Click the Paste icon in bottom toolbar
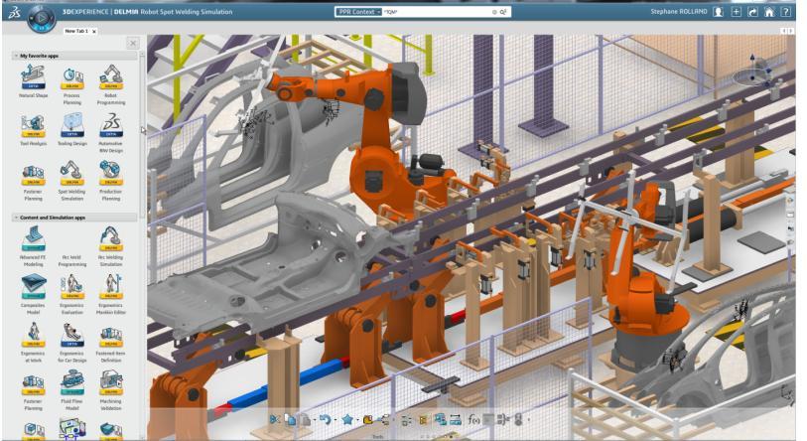807x441 pixels. point(305,420)
